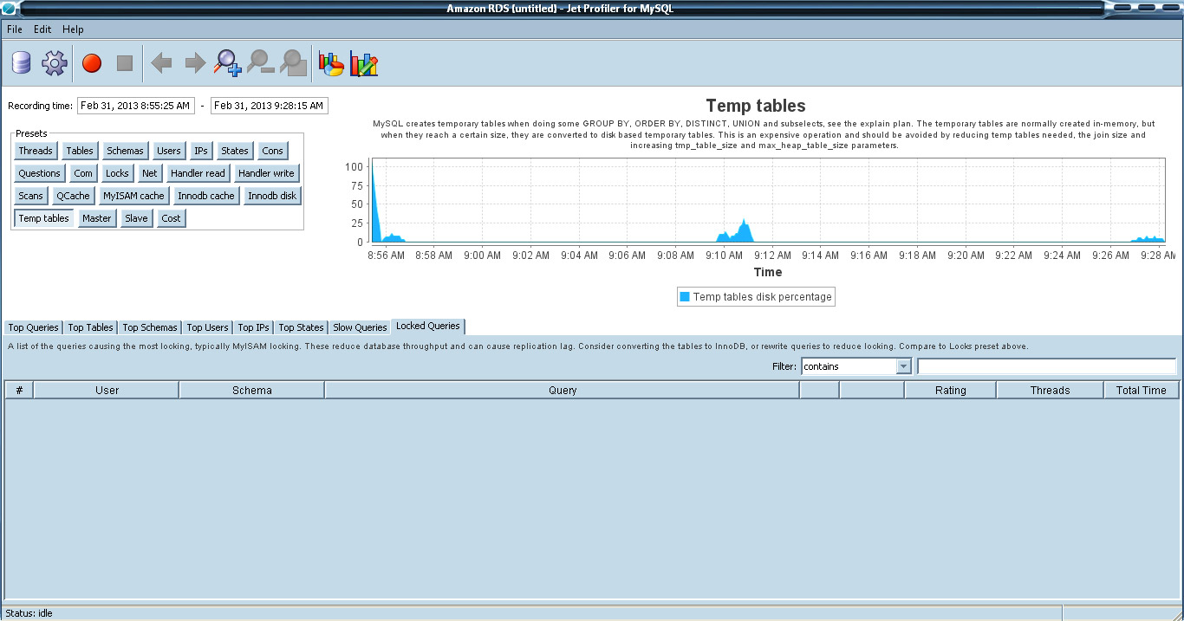This screenshot has width=1184, height=621.
Task: Select the Cost preset
Action: click(171, 218)
